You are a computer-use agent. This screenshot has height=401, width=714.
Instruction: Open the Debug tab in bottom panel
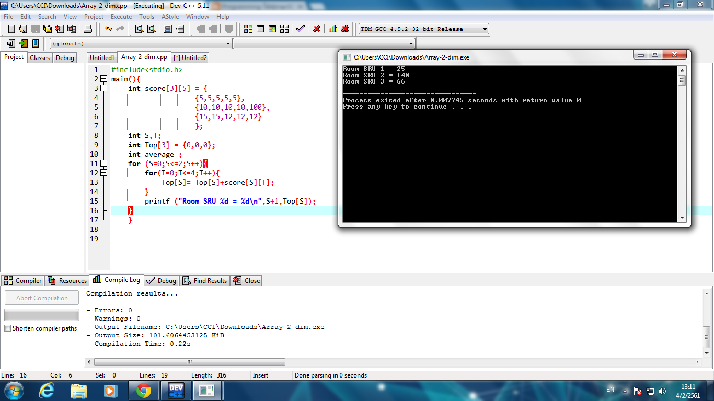click(x=162, y=280)
